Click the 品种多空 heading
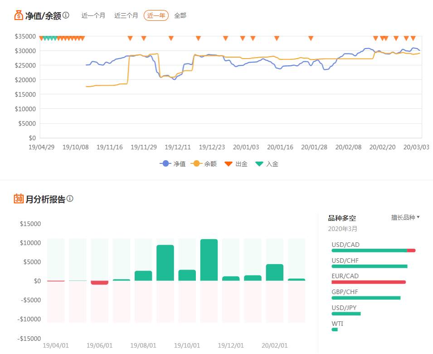The image size is (433, 354). tap(342, 218)
